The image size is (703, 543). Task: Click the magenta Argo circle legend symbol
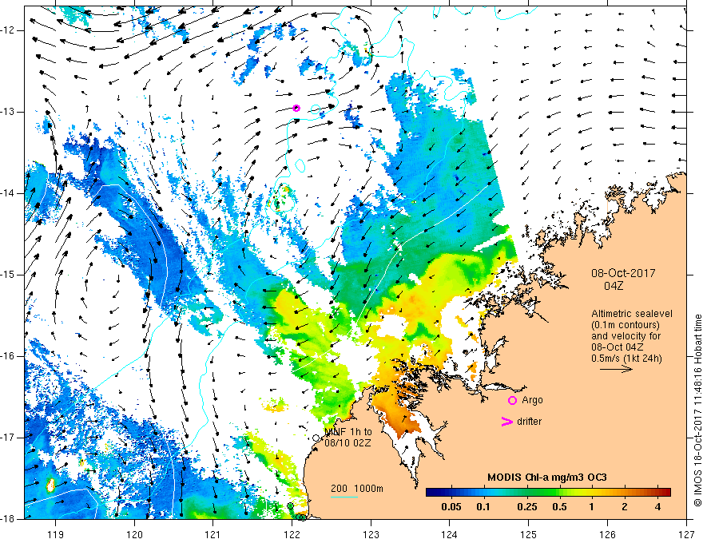[512, 400]
